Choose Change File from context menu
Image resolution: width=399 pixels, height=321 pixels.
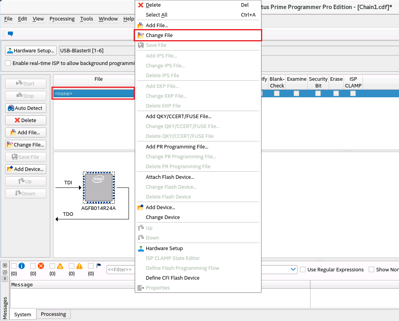[159, 35]
